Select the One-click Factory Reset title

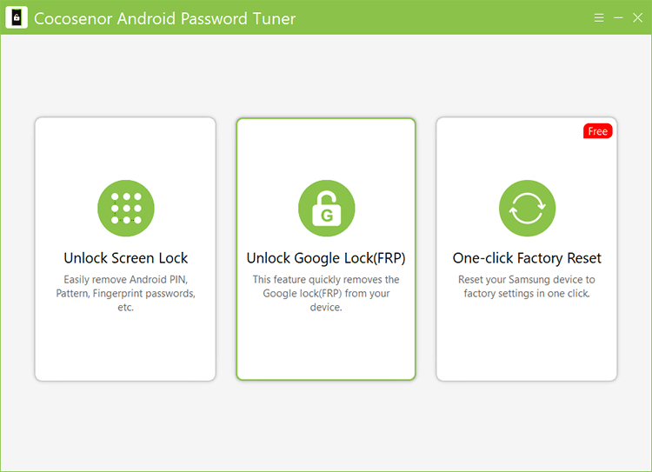click(527, 258)
